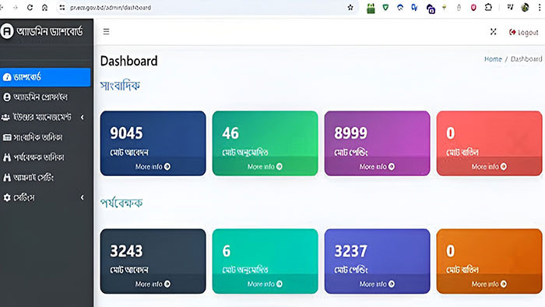
Task: Open the extensions puzzle icon
Action: point(488,7)
